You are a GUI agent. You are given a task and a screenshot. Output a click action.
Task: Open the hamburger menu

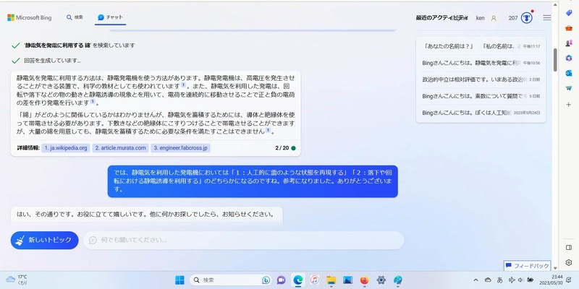[x=547, y=17]
